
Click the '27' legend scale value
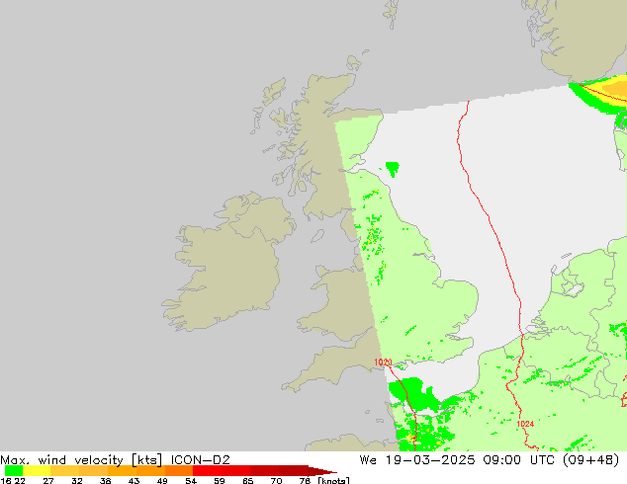pyautogui.click(x=48, y=480)
